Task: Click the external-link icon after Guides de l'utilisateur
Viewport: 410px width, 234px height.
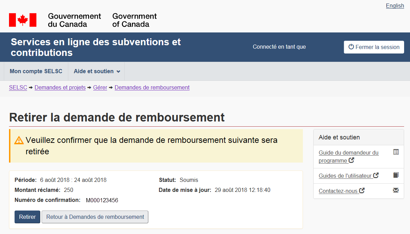Action: [376, 175]
